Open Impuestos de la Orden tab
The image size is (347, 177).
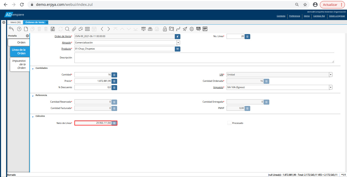20,64
